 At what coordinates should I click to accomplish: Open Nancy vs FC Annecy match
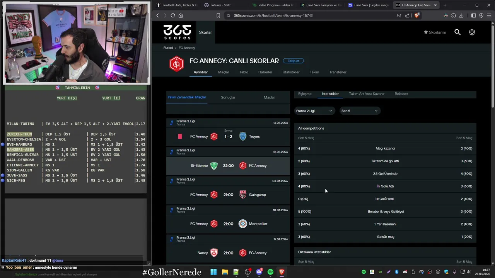click(x=228, y=253)
